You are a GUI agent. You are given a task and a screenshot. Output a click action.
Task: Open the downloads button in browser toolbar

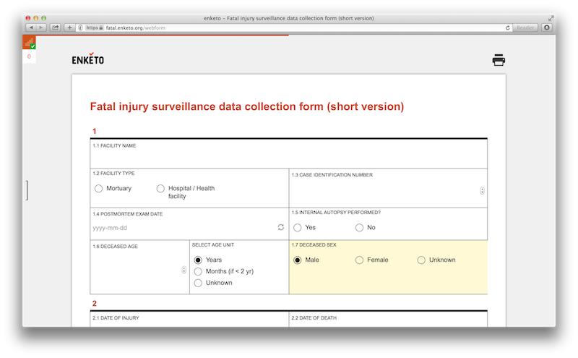(547, 27)
